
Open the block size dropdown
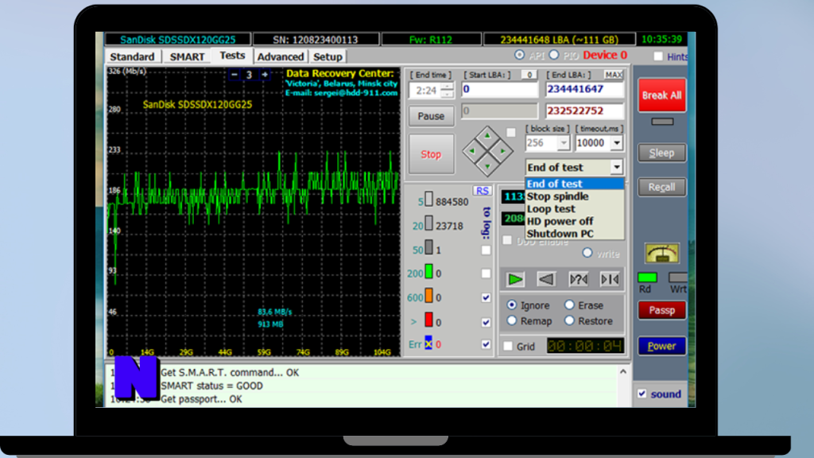tap(564, 143)
